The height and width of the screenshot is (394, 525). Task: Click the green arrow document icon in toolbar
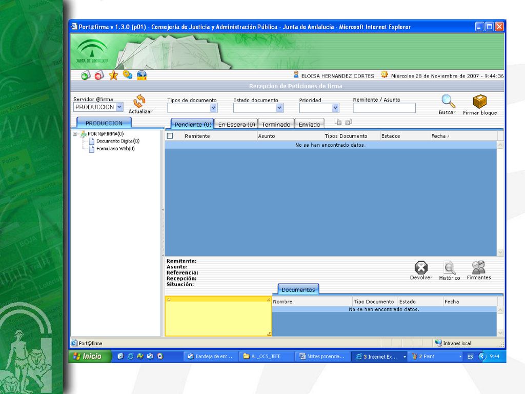coord(86,75)
